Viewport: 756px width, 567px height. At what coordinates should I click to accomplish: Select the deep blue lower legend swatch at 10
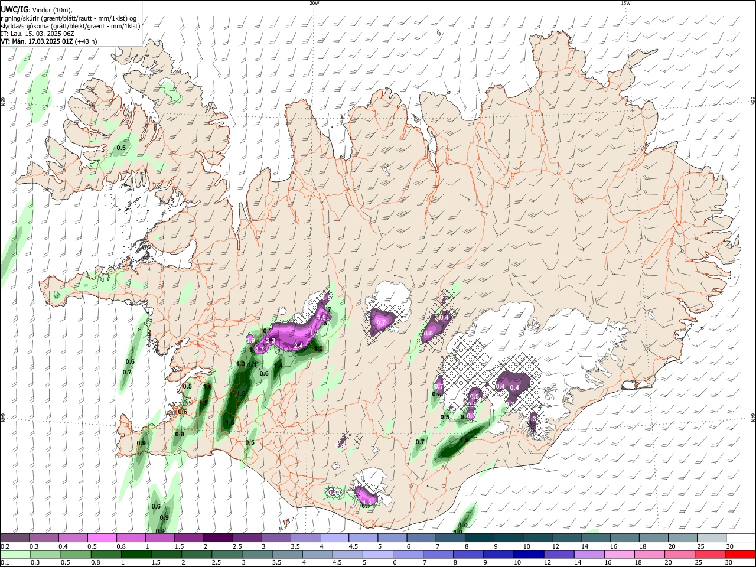(529, 554)
